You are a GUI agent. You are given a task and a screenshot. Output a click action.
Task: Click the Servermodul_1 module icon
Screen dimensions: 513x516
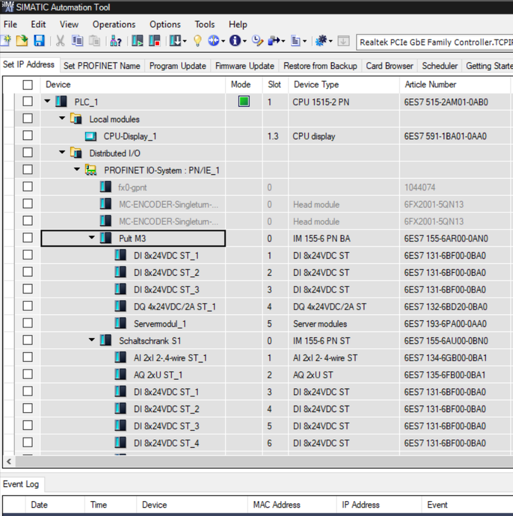click(121, 323)
